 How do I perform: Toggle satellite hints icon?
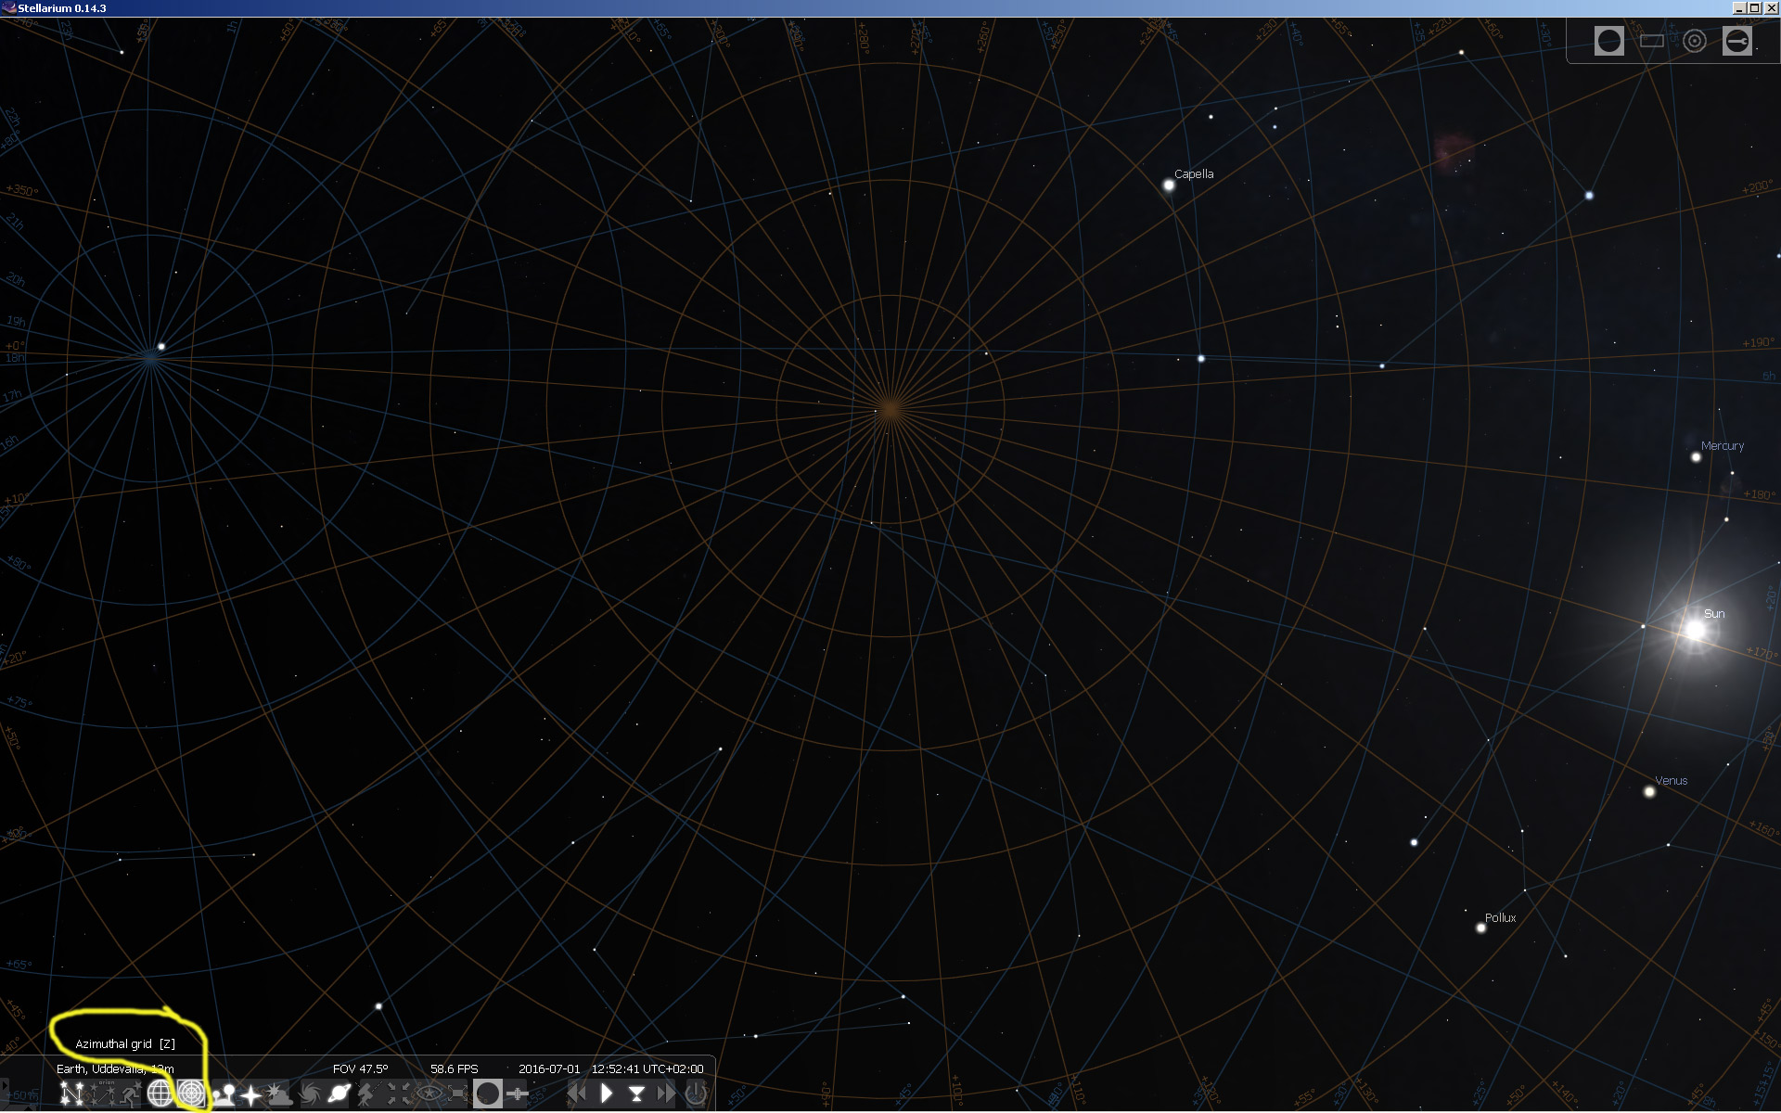[x=518, y=1094]
